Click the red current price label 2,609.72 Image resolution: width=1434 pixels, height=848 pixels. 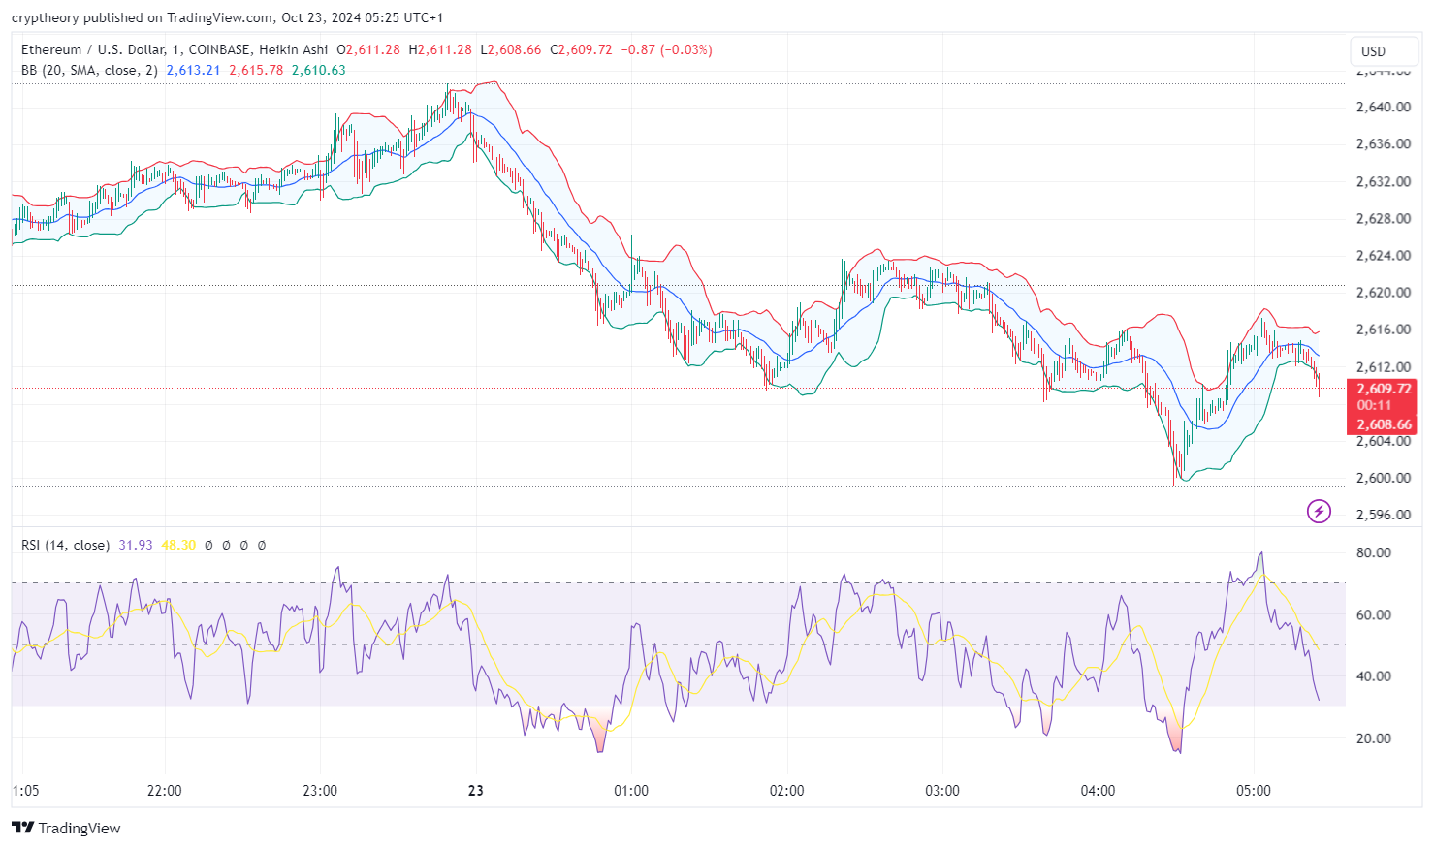point(1384,388)
